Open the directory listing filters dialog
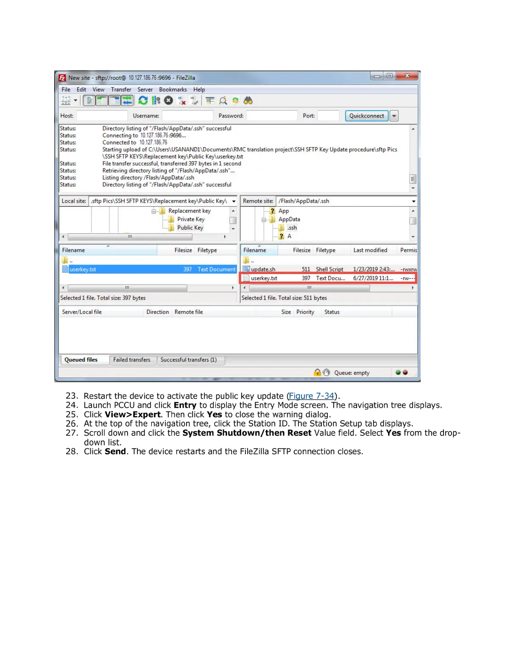Screen dimensions: 519x672 pyautogui.click(x=210, y=101)
